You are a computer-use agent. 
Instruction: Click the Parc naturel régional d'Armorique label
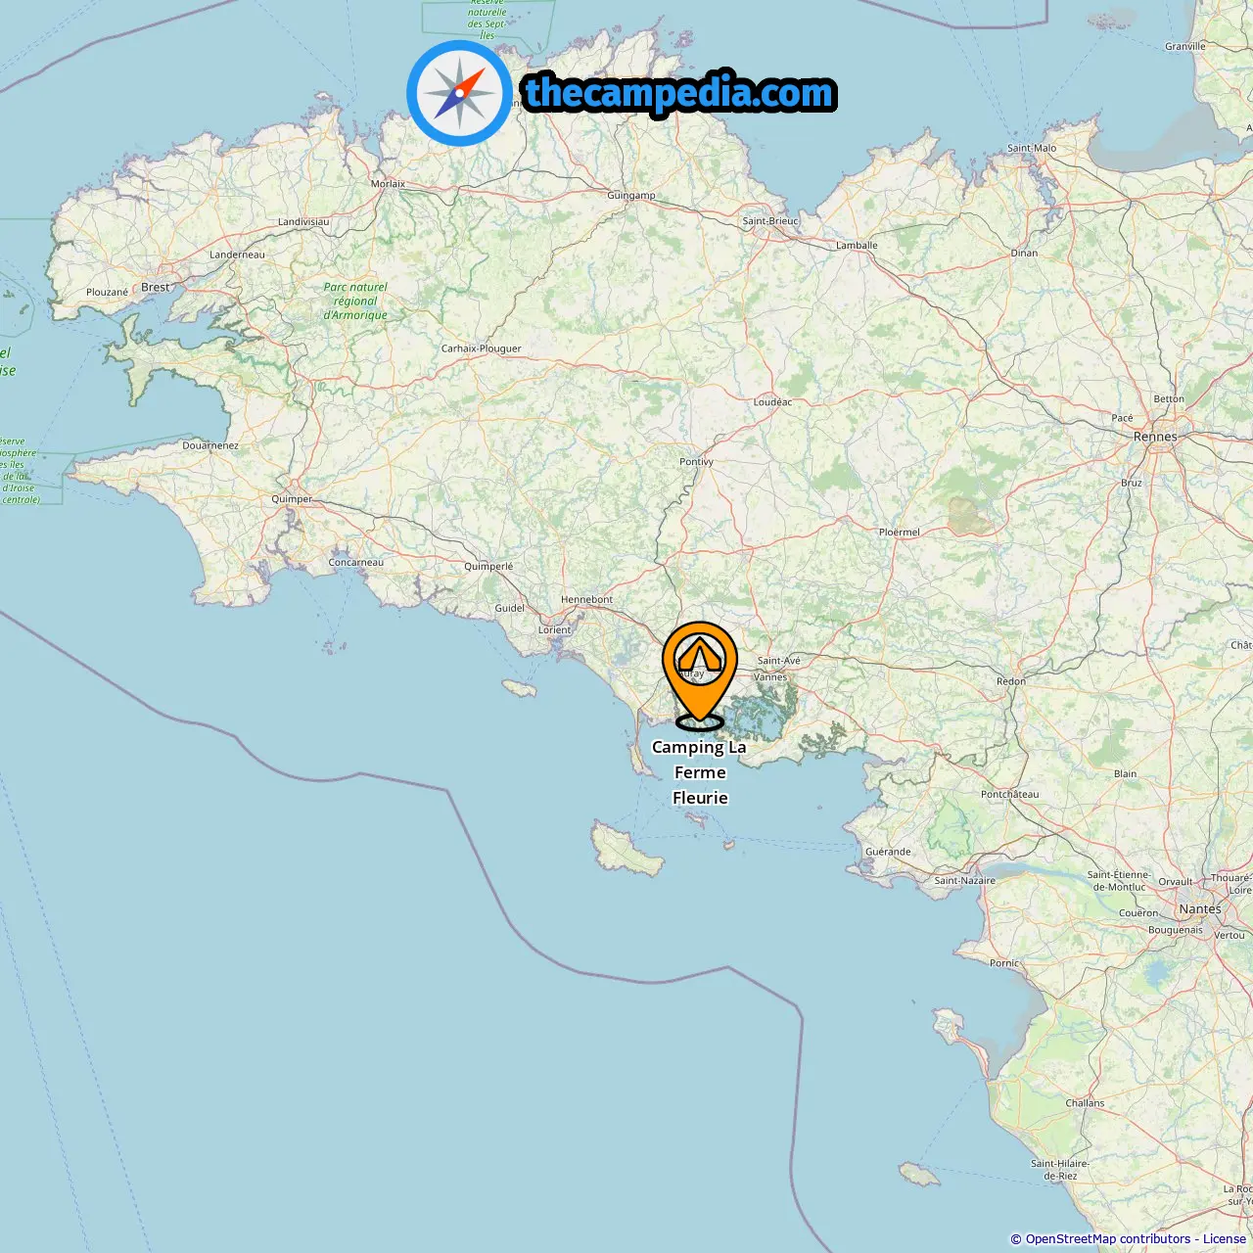click(355, 302)
